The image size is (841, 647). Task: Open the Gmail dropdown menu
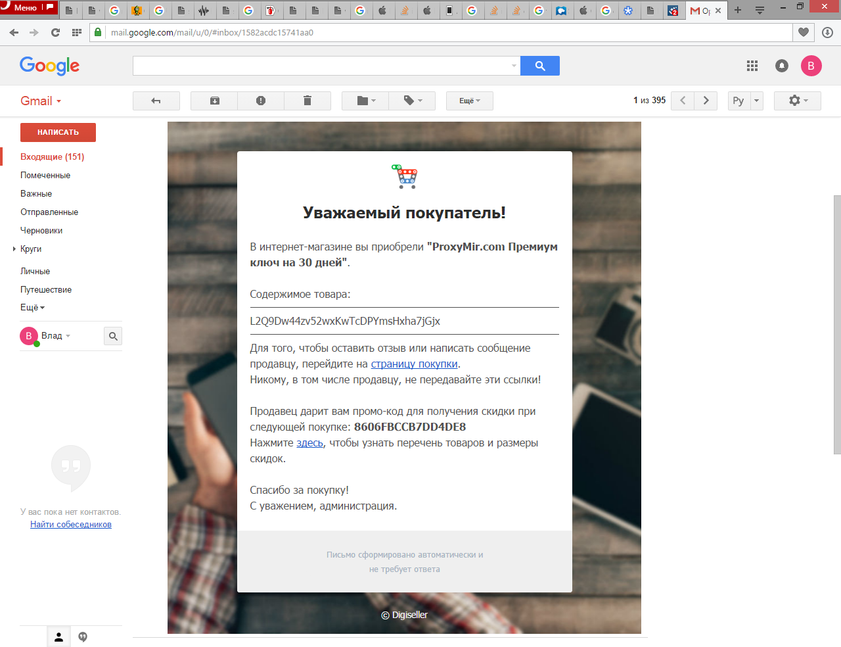(41, 101)
